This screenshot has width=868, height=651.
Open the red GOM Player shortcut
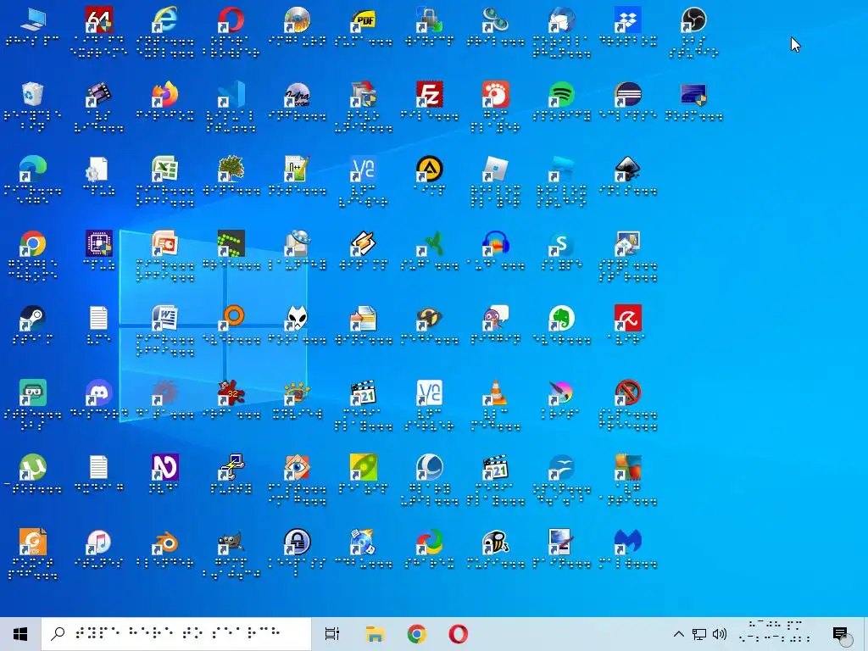pos(495,95)
